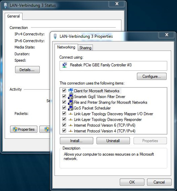Click the network icon in Properties title bar
This screenshot has width=177, height=191.
[55, 36]
